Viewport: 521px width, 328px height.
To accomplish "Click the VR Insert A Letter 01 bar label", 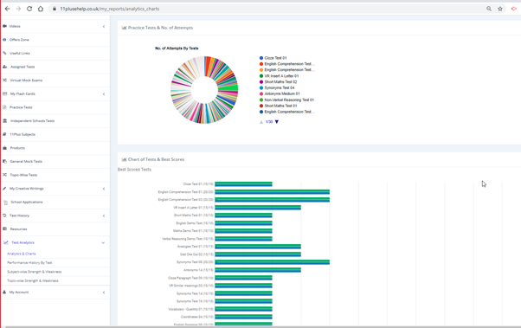I will (x=193, y=208).
